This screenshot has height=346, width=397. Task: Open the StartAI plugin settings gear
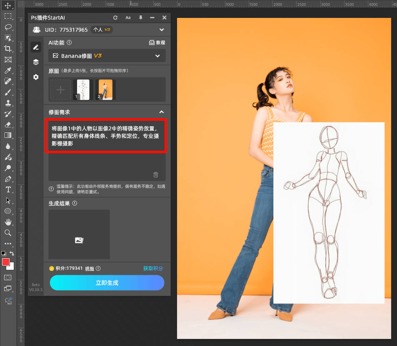tap(36, 77)
